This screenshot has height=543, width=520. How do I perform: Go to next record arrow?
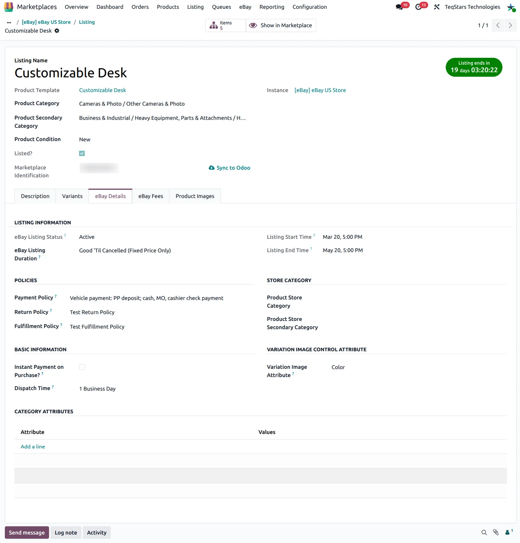pos(510,25)
